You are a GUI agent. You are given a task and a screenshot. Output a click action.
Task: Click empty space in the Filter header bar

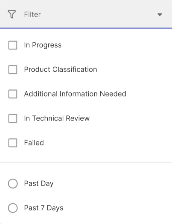coord(98,14)
